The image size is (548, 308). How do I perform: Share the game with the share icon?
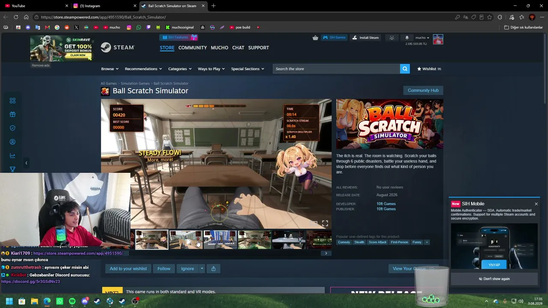point(213,269)
